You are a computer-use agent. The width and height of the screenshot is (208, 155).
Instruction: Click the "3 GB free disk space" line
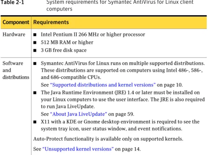point(64,50)
